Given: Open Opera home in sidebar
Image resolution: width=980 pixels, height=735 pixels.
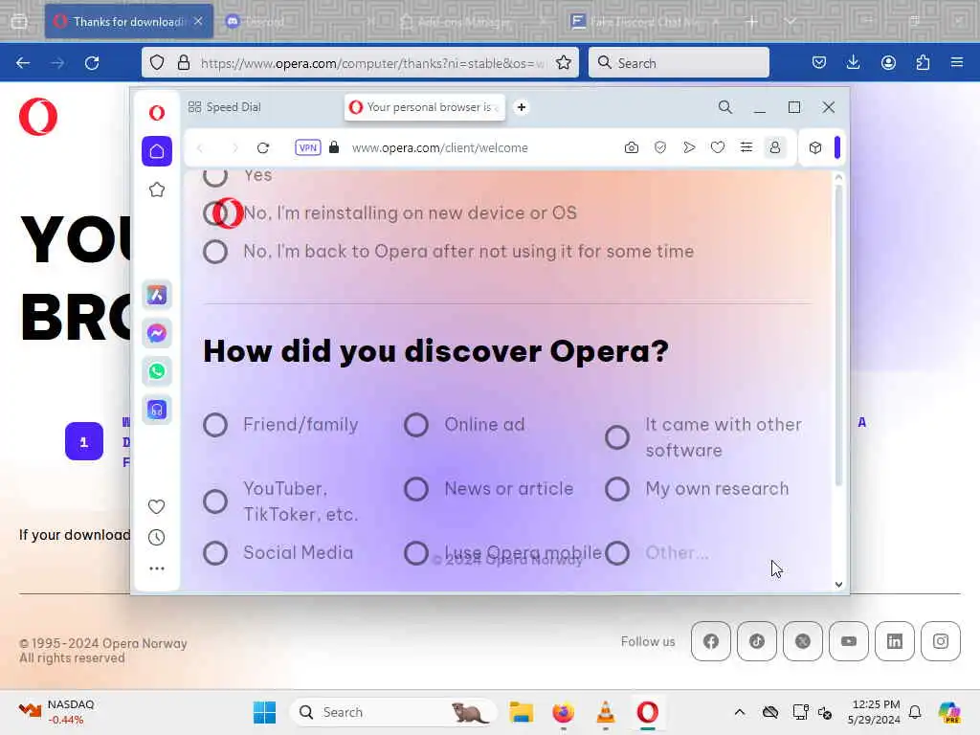Looking at the screenshot, I should [x=157, y=151].
